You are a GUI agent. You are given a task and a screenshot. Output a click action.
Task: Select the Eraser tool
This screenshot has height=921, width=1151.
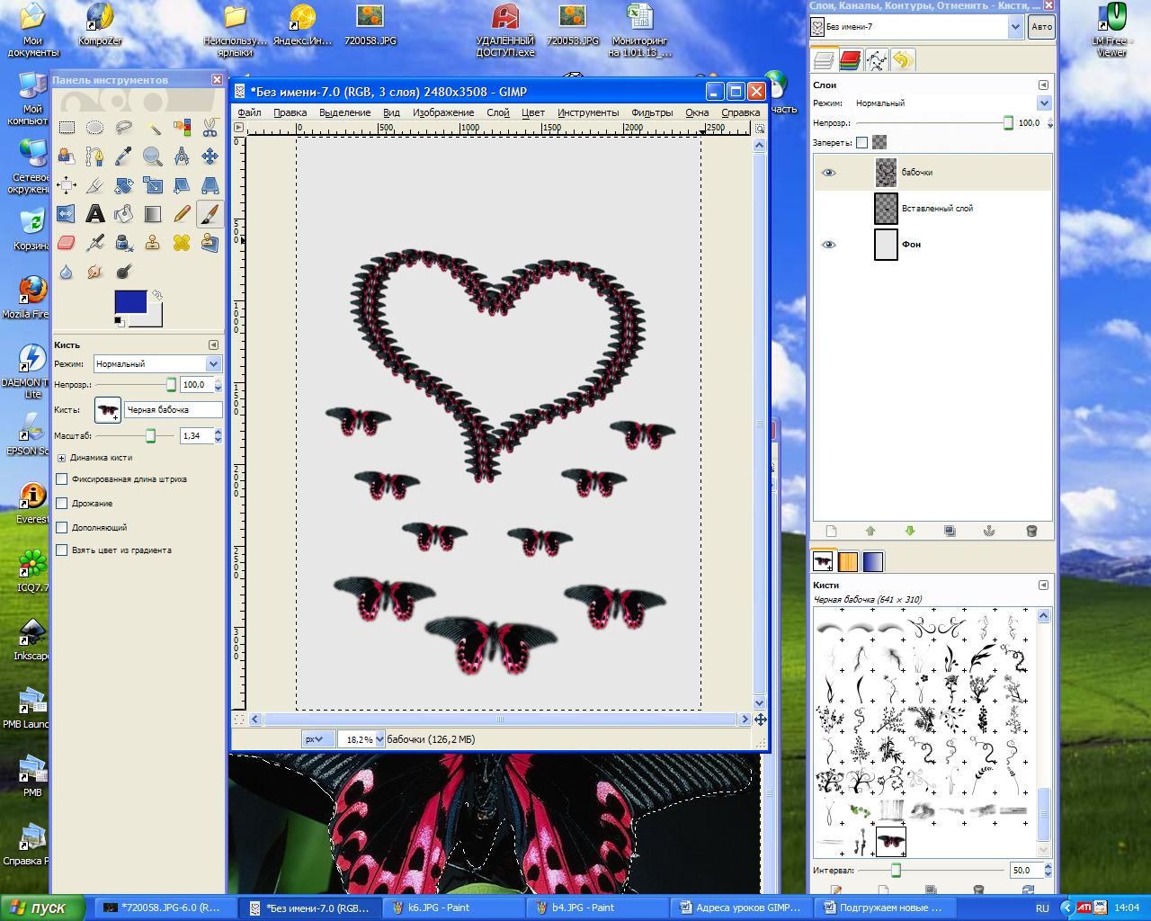coord(67,243)
